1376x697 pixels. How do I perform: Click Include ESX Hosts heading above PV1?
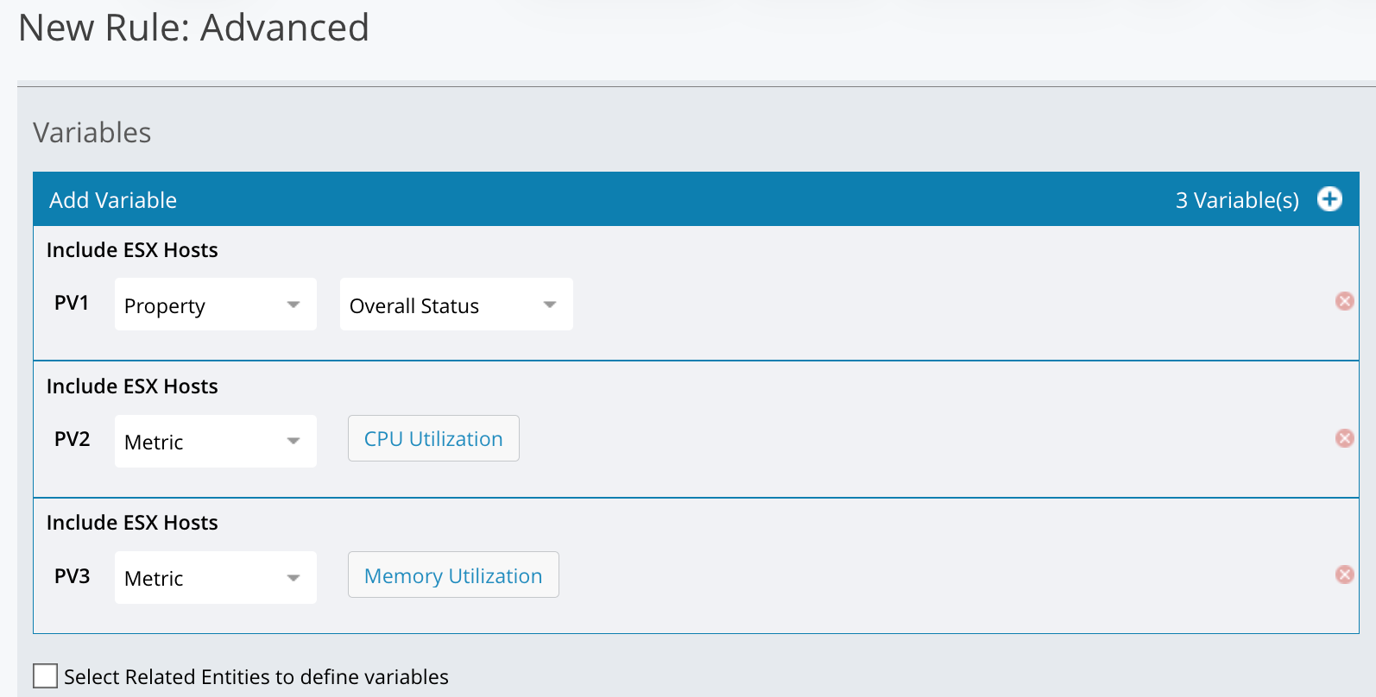pos(132,250)
